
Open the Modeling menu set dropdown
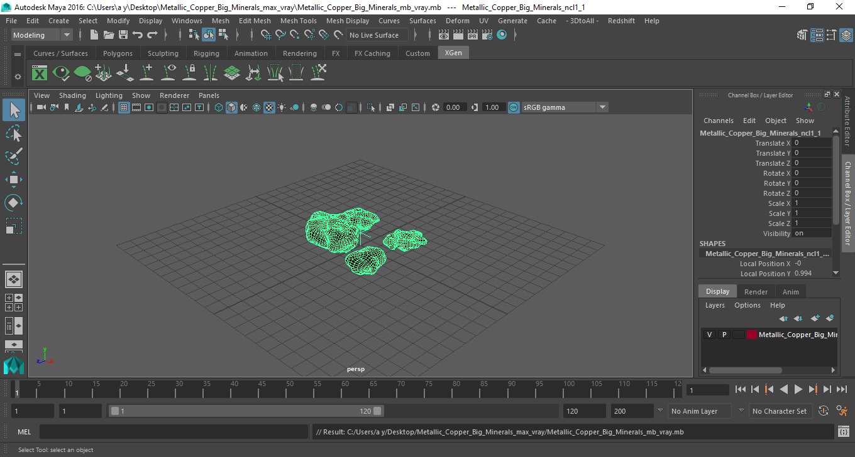[x=41, y=35]
